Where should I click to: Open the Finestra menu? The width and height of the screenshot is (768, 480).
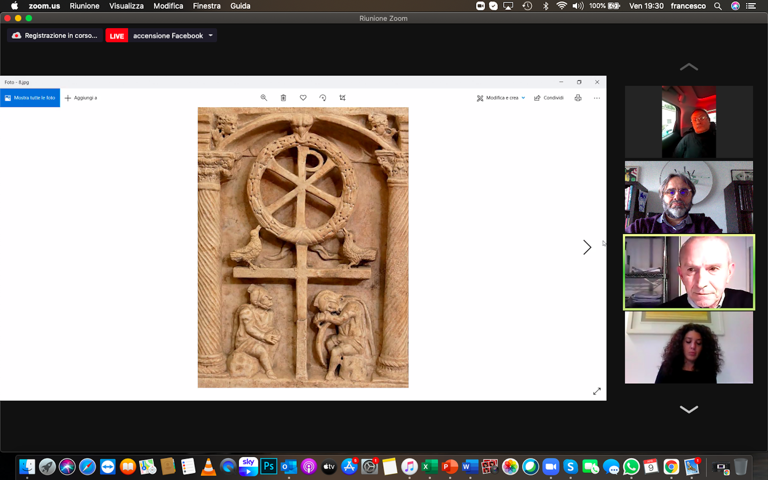click(207, 6)
